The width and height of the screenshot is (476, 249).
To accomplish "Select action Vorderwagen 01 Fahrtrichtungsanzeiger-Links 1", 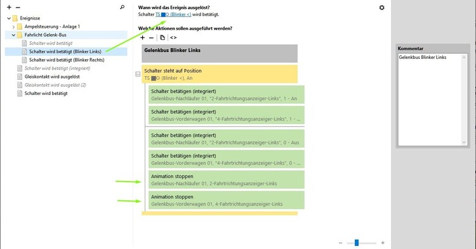I will click(x=227, y=115).
